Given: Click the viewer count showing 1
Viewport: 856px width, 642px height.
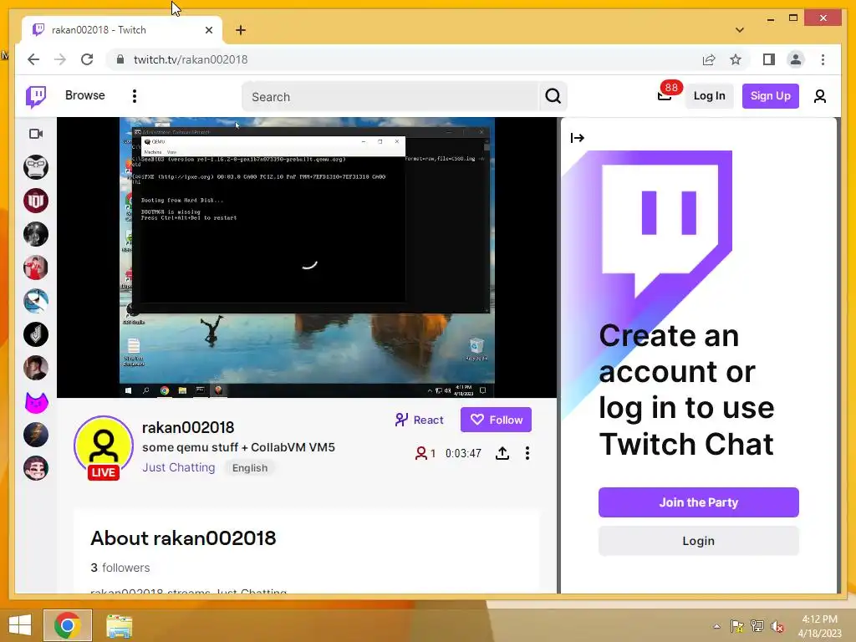Looking at the screenshot, I should pyautogui.click(x=425, y=453).
